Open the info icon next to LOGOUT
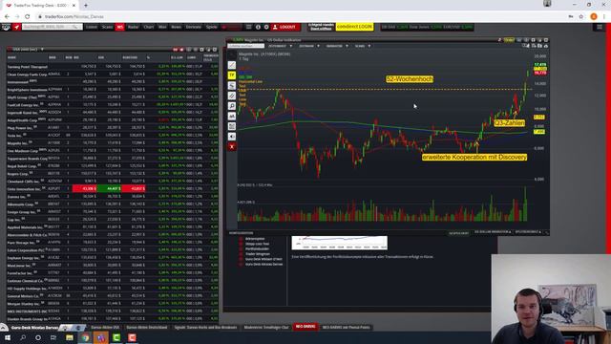The image size is (611, 344). click(x=258, y=27)
